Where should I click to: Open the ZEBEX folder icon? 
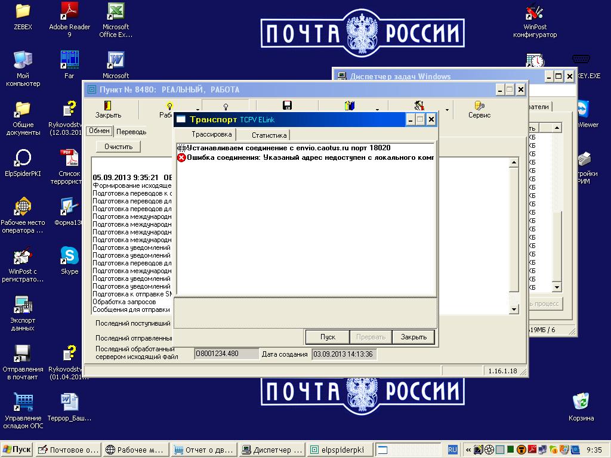click(x=23, y=11)
